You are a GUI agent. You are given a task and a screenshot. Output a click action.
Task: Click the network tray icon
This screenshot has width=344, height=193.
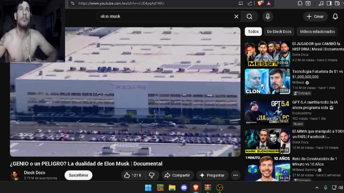(x=334, y=188)
